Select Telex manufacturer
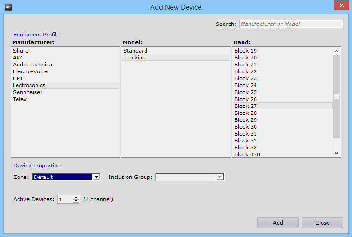Image resolution: width=352 pixels, height=237 pixels. [65, 99]
